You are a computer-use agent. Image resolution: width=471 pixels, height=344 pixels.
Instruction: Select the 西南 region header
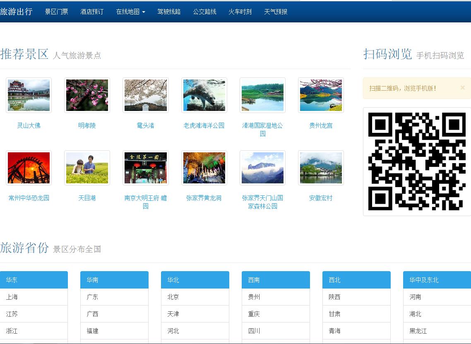point(276,280)
